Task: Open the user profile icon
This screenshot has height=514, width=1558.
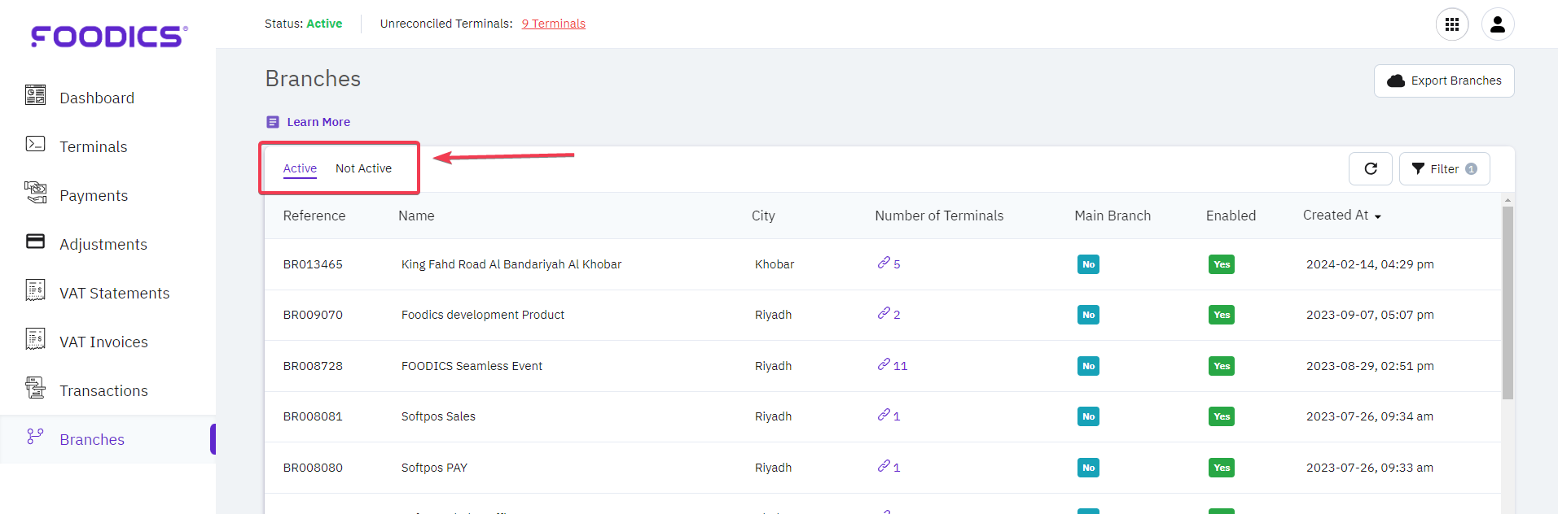Action: point(1497,24)
